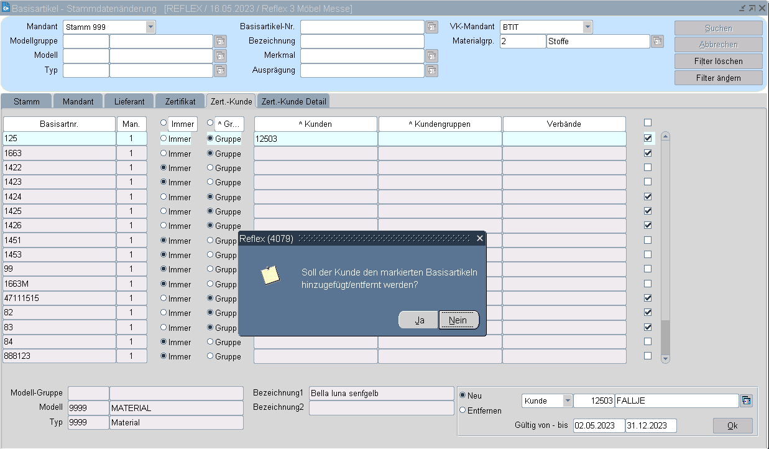
Task: Click lookup icon next to Modellgruppe field
Action: tap(220, 41)
